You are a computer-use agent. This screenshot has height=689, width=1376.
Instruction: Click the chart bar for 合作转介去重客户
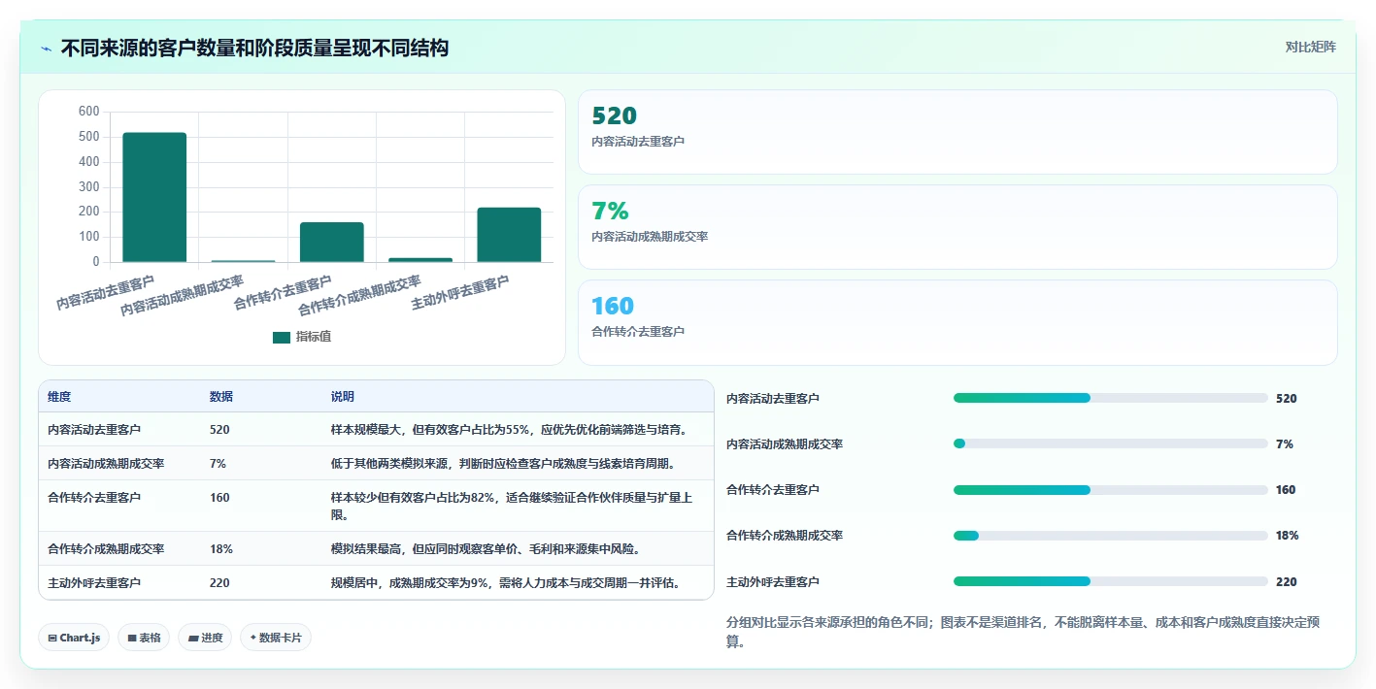pos(332,243)
